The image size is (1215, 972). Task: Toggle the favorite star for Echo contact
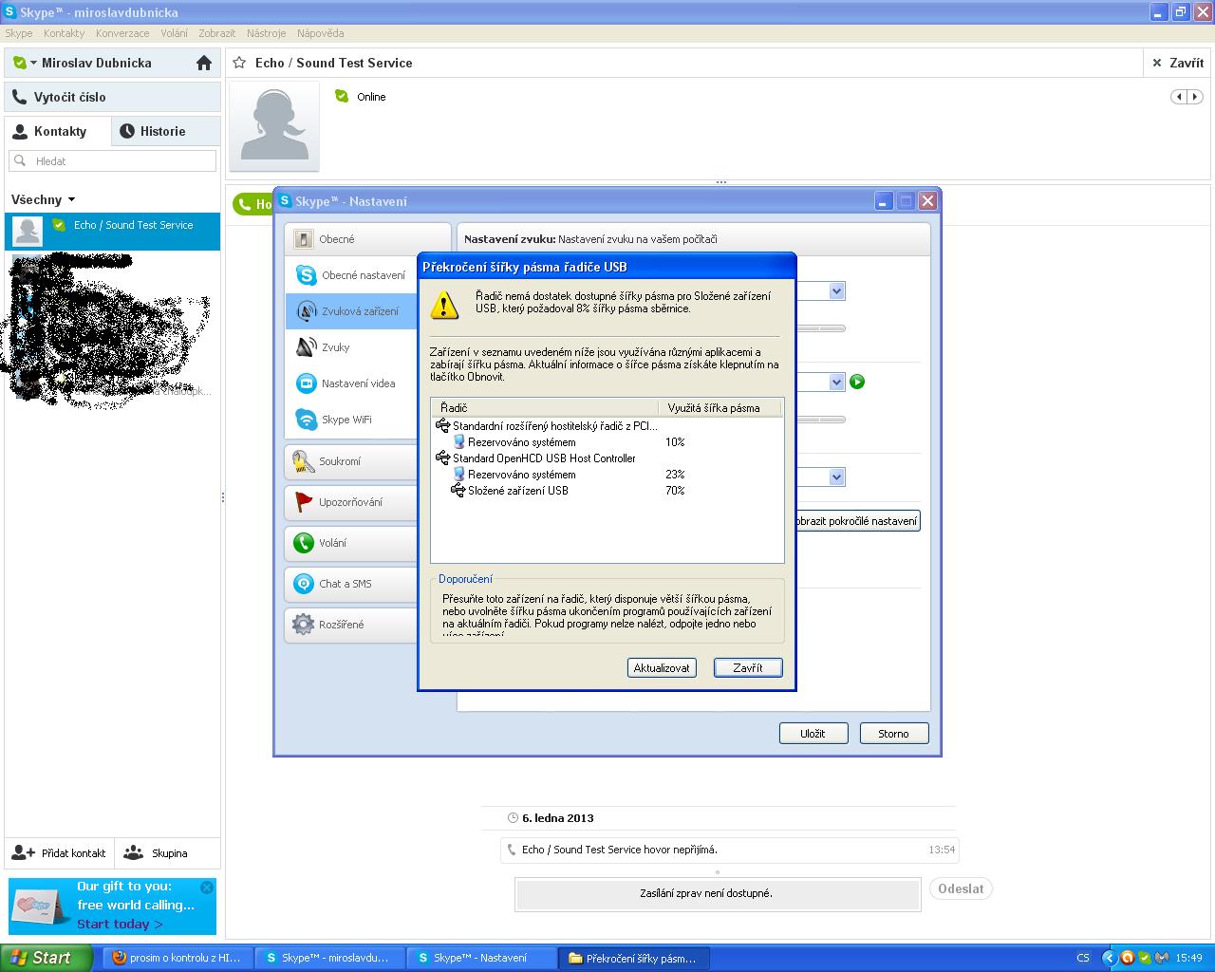click(x=240, y=63)
